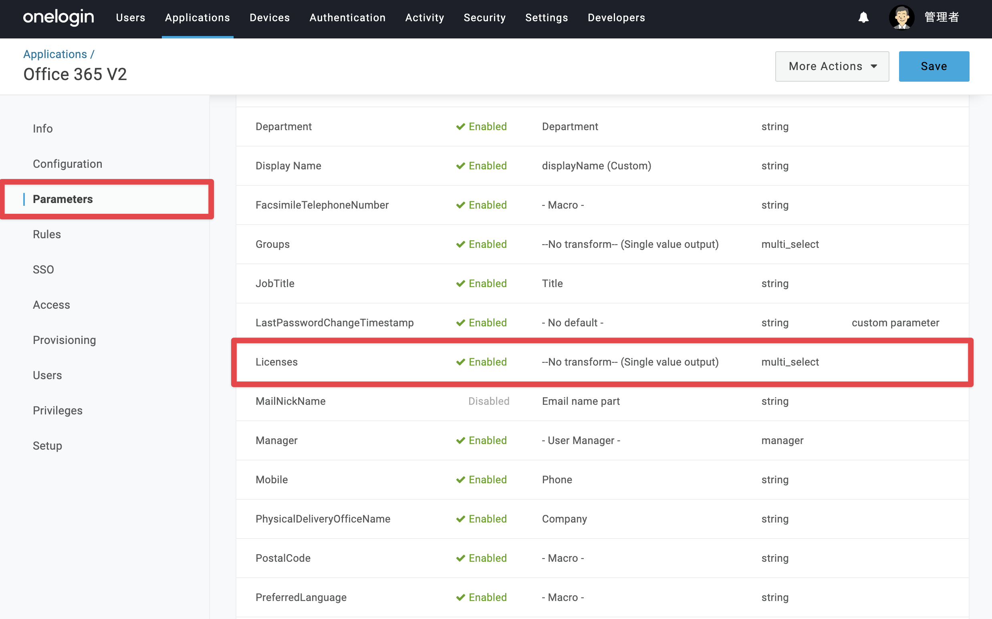
Task: Click the 'displayName (Custom)' value
Action: click(x=596, y=166)
